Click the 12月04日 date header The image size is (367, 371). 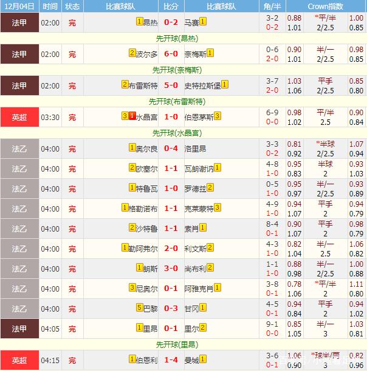click(x=19, y=6)
